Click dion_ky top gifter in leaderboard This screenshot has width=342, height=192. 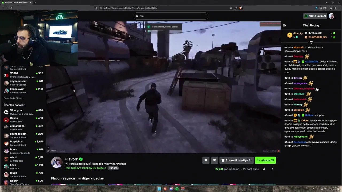click(298, 33)
